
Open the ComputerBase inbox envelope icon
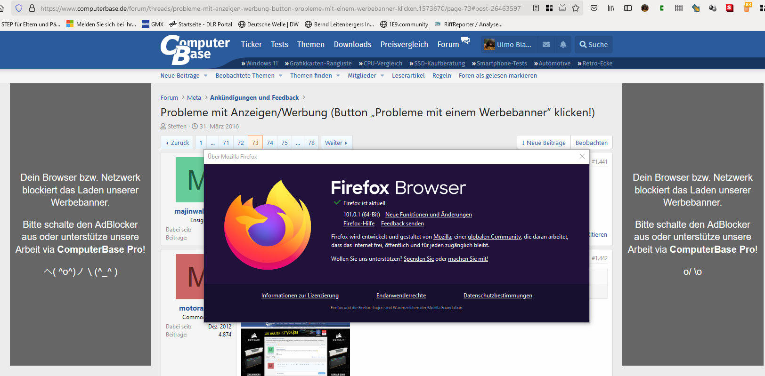pos(546,44)
